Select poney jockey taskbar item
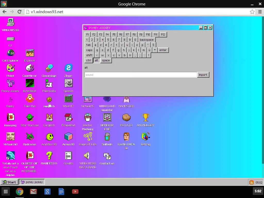Viewport: 264px width, 198px height. point(32,182)
